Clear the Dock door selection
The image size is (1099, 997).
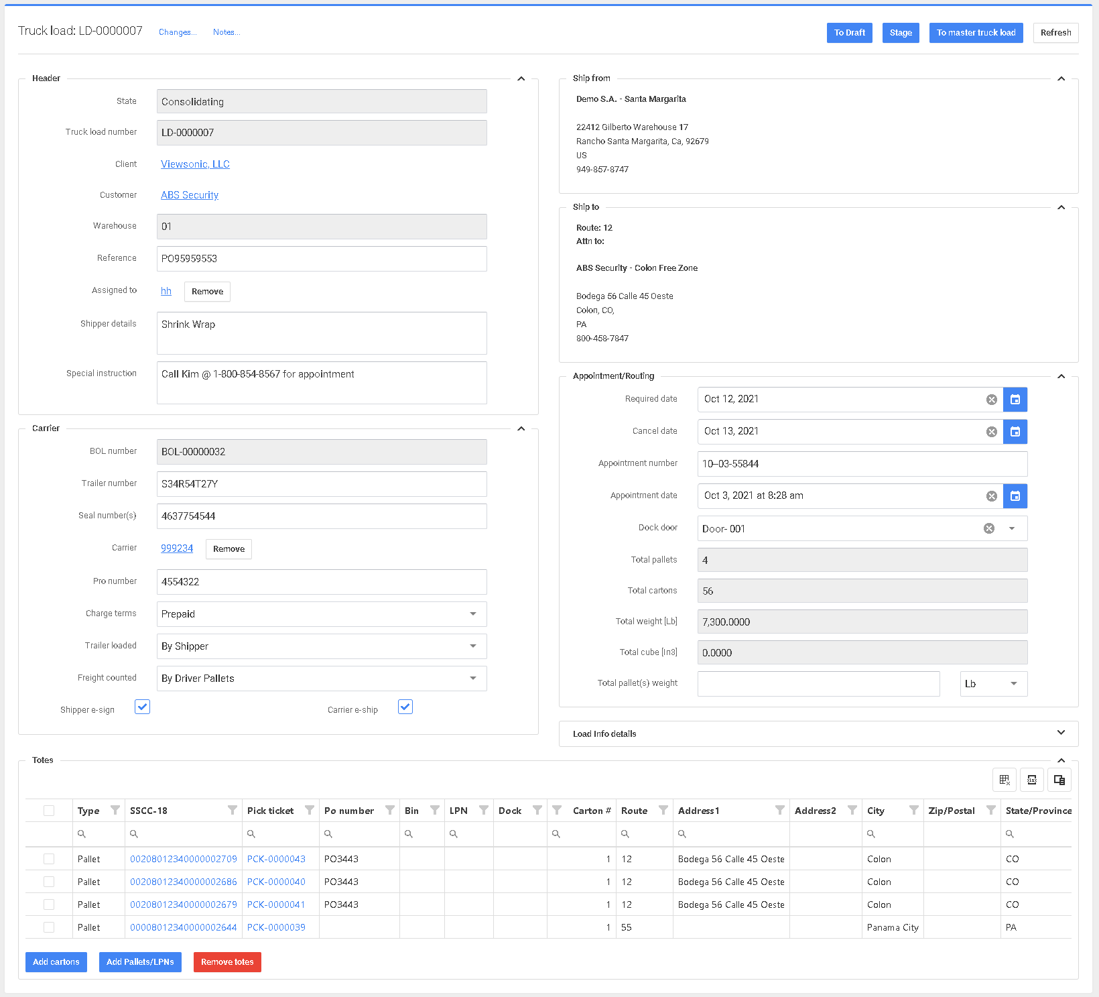(988, 528)
